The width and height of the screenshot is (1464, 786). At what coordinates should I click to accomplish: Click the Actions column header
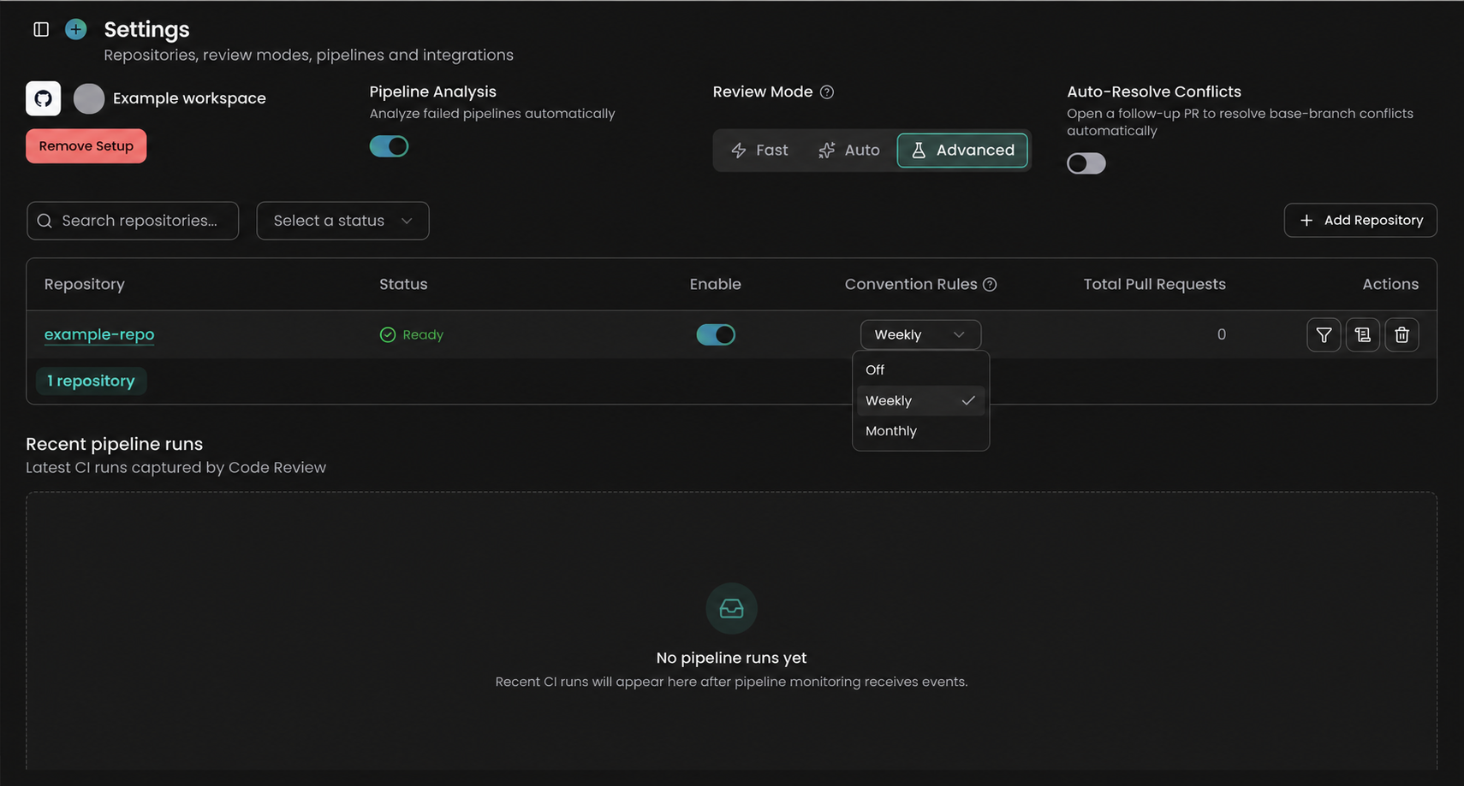click(x=1390, y=284)
